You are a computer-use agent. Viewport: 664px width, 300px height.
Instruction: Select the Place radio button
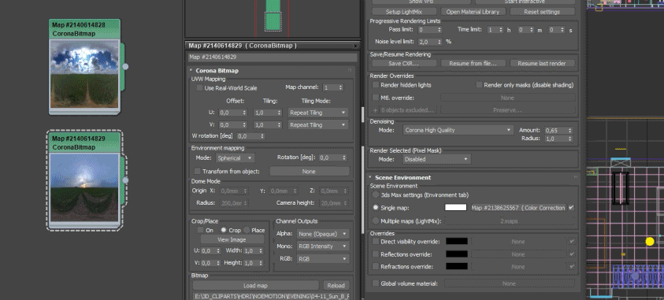pos(246,230)
